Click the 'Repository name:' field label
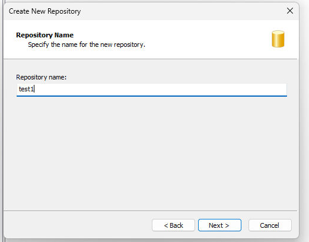 click(42, 77)
